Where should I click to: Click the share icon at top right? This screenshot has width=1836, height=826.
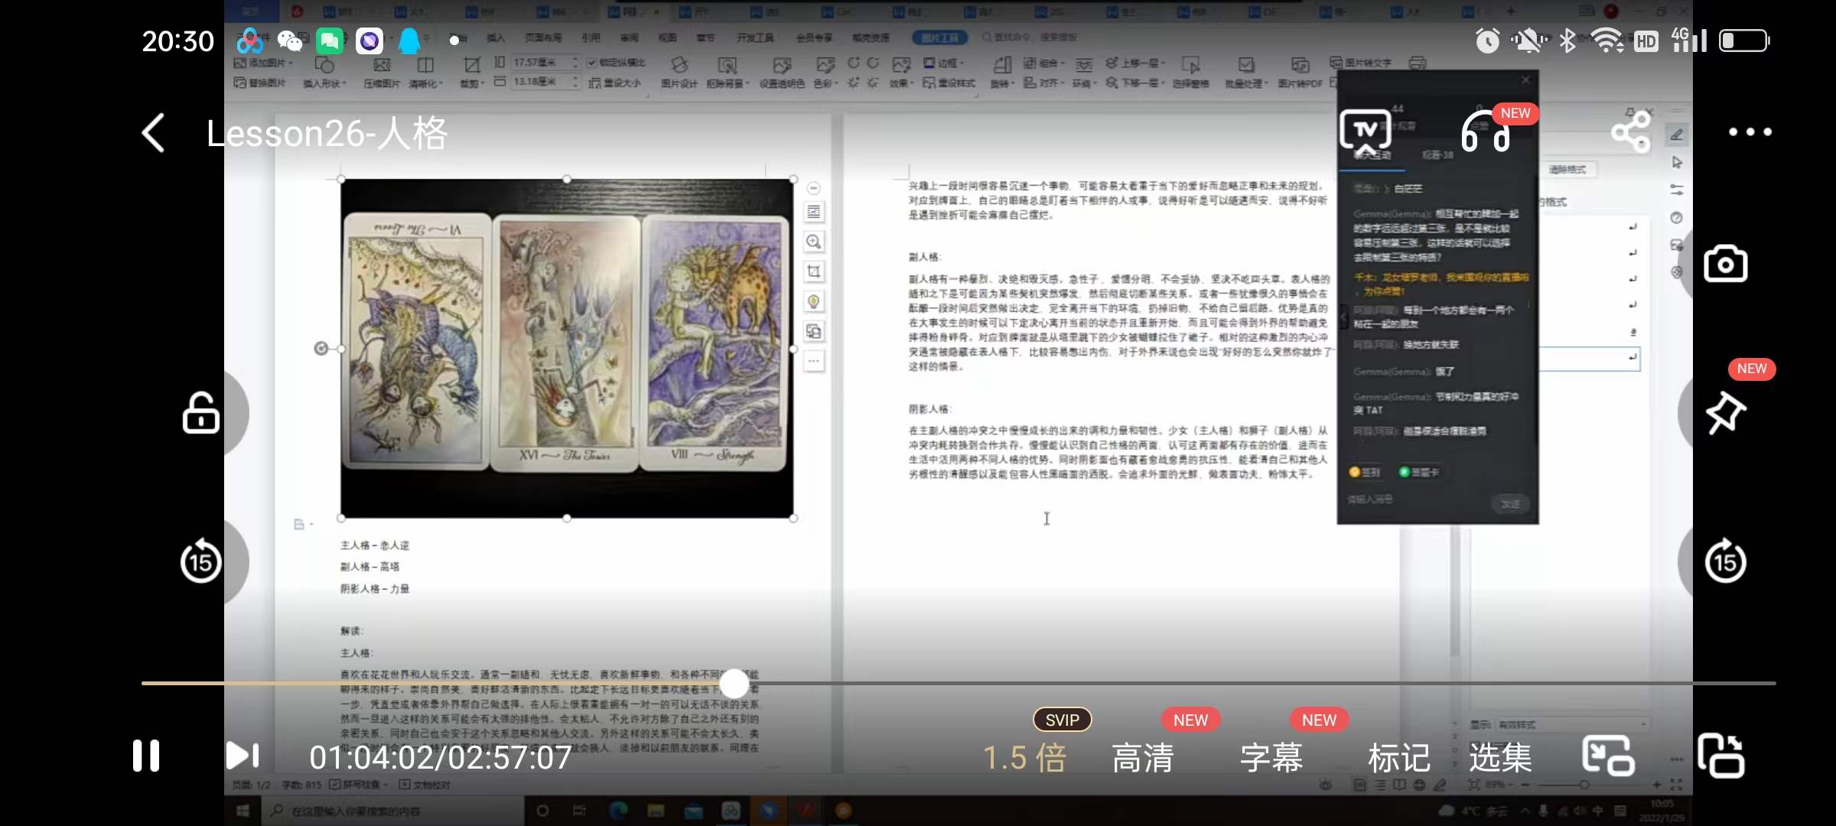1630,132
